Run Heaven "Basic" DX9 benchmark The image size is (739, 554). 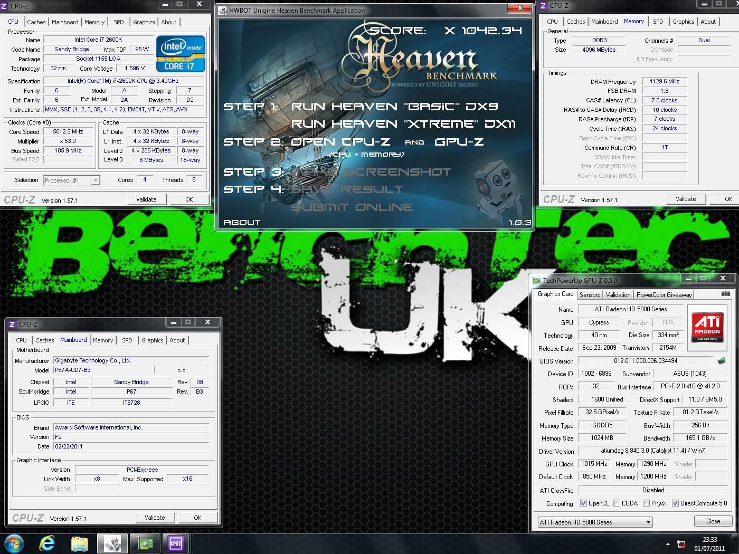394,106
